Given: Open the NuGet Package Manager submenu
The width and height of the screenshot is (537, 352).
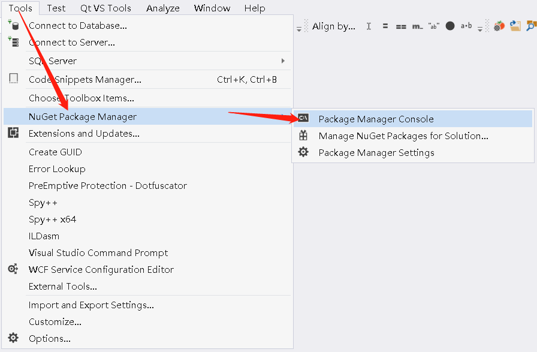Looking at the screenshot, I should point(147,116).
